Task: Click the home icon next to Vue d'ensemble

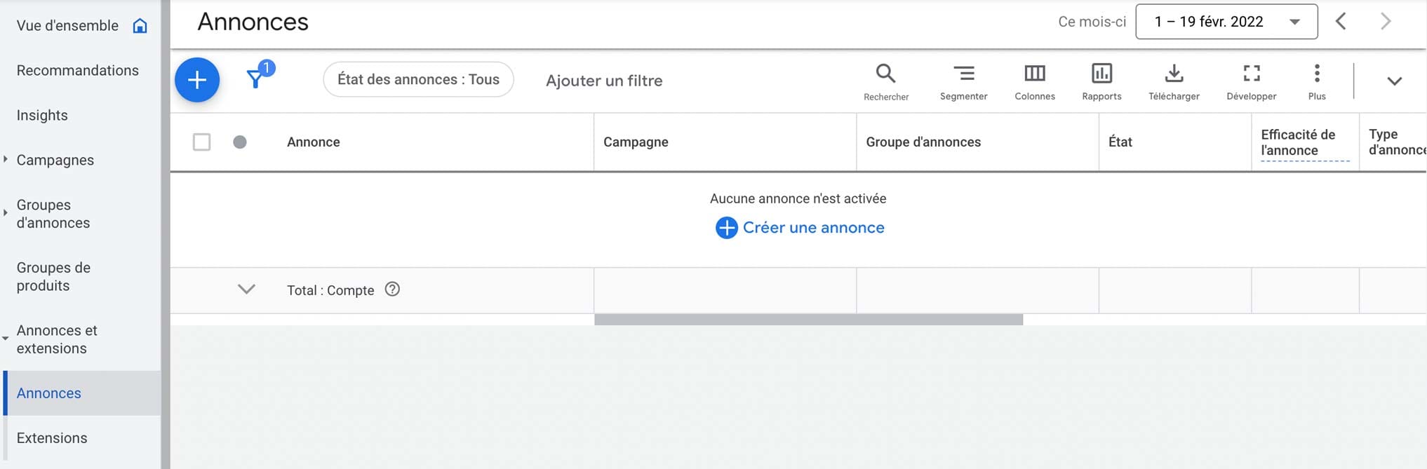Action: tap(140, 26)
